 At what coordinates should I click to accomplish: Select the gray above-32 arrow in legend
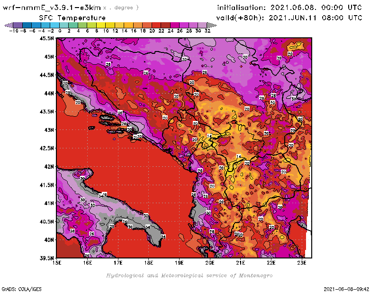point(211,26)
